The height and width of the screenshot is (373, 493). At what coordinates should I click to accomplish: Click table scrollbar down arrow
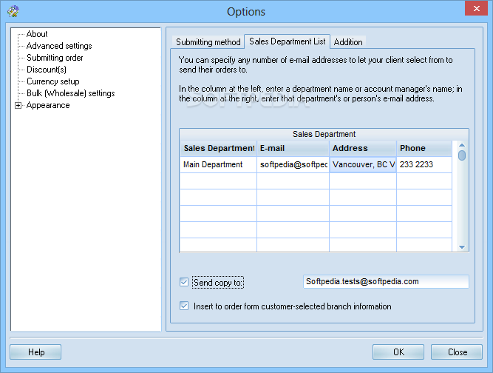click(x=461, y=247)
